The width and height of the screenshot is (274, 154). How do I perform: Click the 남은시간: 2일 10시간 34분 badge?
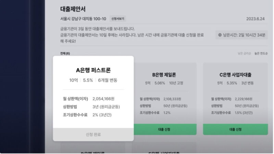(x=242, y=35)
